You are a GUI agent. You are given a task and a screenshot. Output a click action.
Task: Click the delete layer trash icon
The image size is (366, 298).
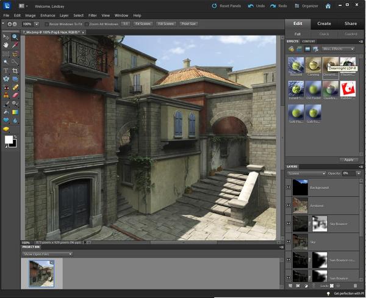[x=356, y=285]
